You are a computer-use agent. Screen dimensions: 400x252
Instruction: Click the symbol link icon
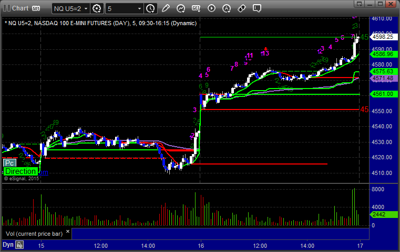(242, 8)
